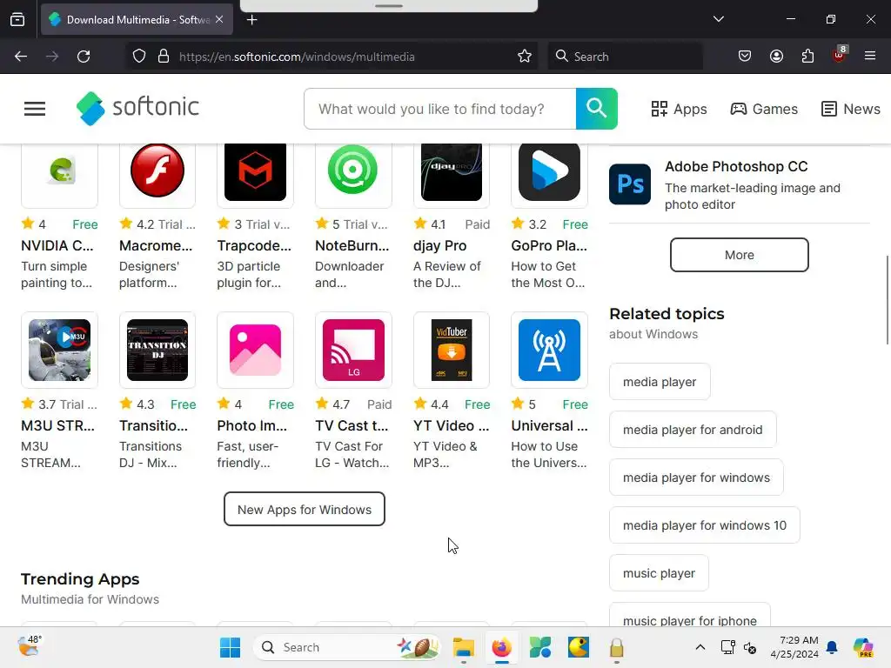Select media player for windows 10 topic
Viewport: 891px width, 668px height.
tap(704, 524)
